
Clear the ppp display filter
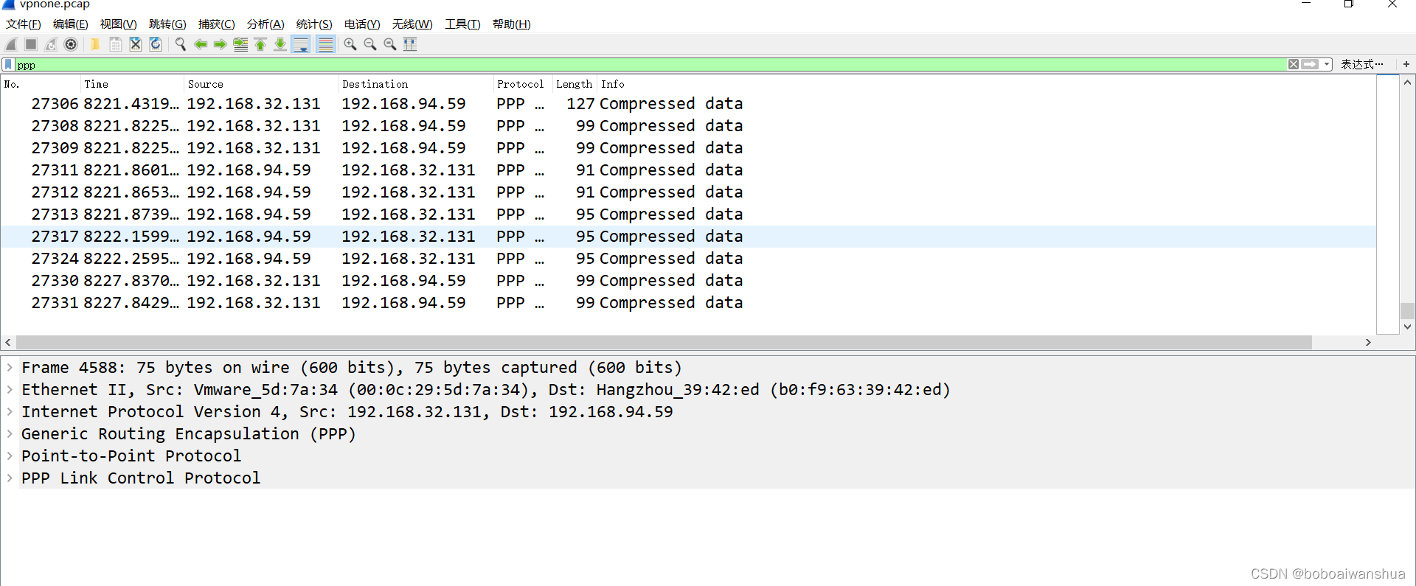click(x=1294, y=64)
